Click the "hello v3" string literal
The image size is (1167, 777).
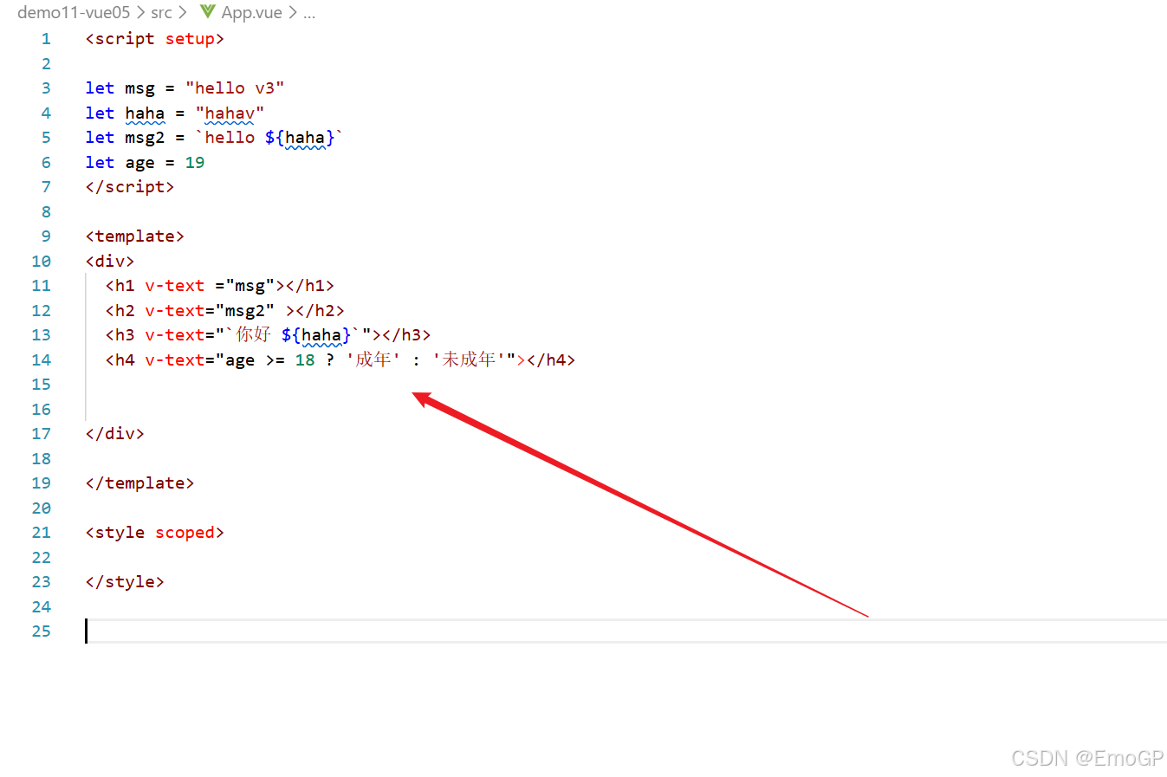pos(235,88)
